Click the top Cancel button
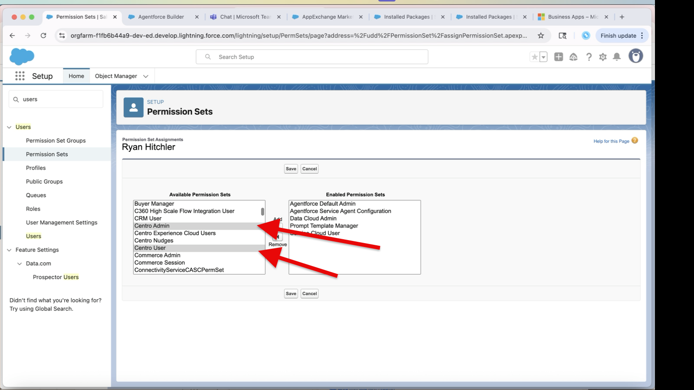The height and width of the screenshot is (390, 694). [x=310, y=169]
